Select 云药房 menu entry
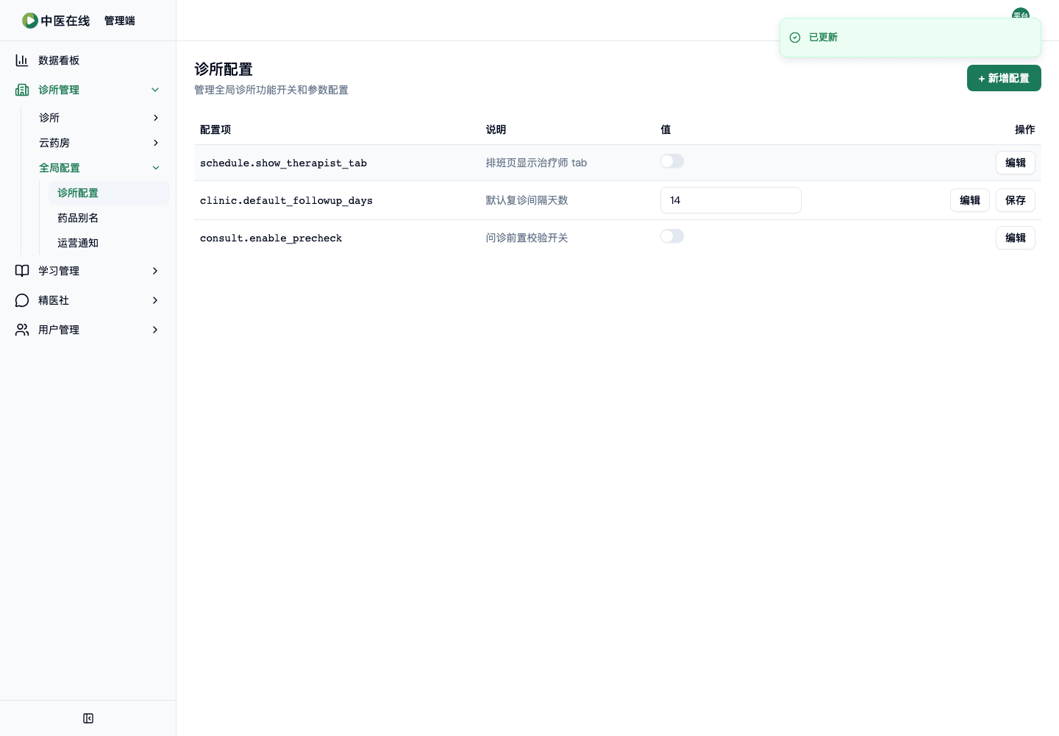This screenshot has width=1059, height=736. [100, 143]
